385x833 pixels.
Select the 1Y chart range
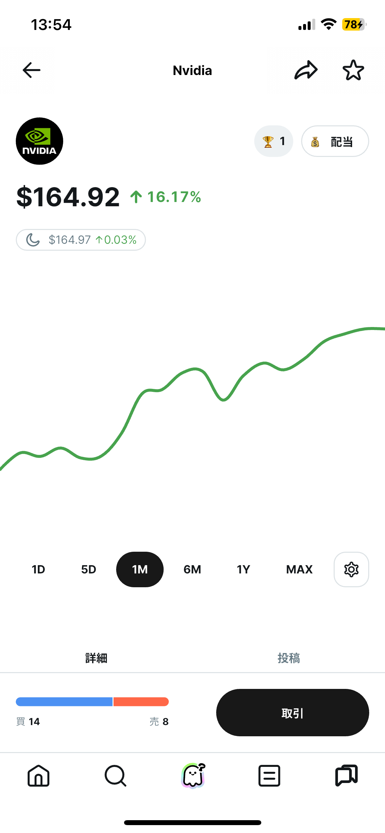(x=243, y=569)
